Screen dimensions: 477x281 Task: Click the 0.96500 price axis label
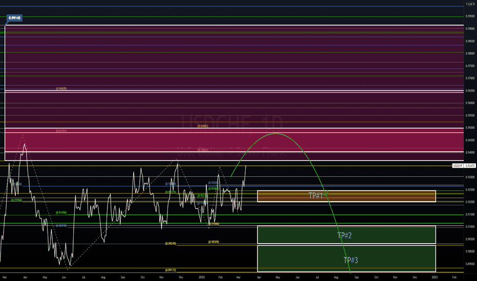coord(470,91)
